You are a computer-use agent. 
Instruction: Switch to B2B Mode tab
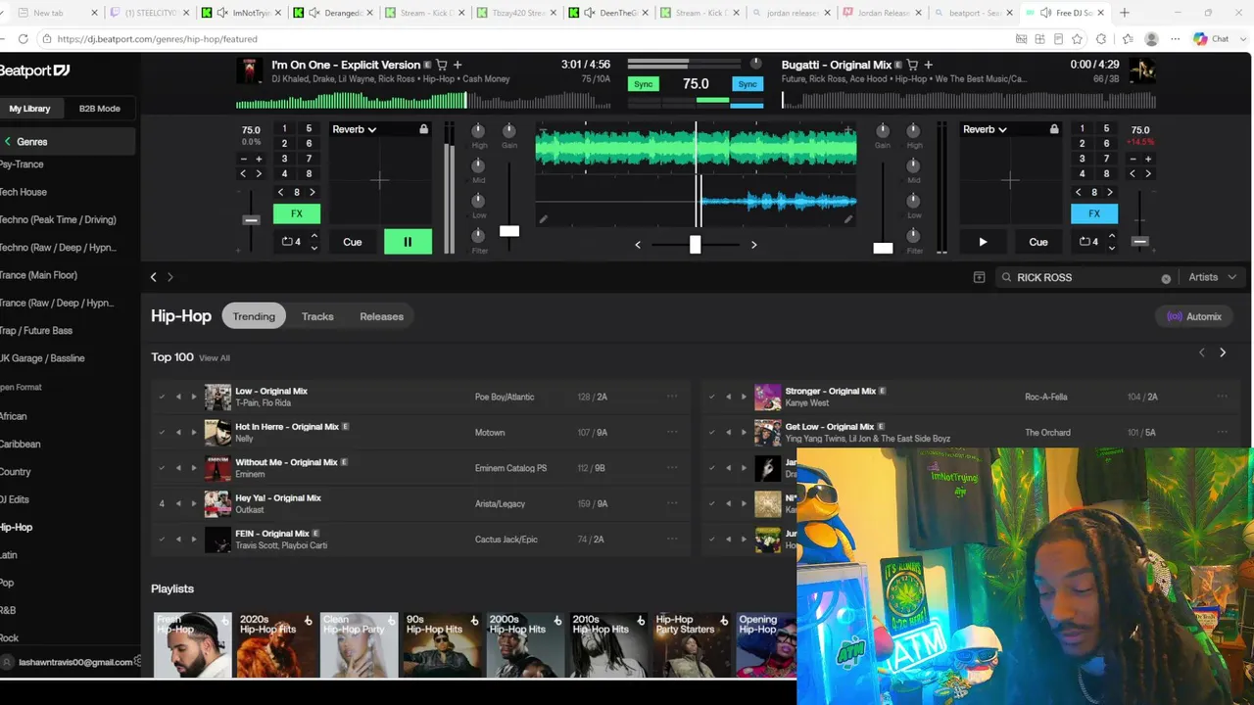[100, 109]
